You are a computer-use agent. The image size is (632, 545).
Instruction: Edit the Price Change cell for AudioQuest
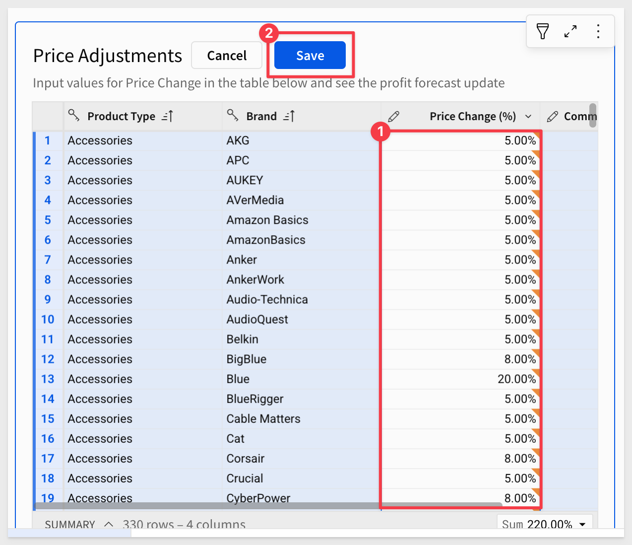[x=460, y=319]
